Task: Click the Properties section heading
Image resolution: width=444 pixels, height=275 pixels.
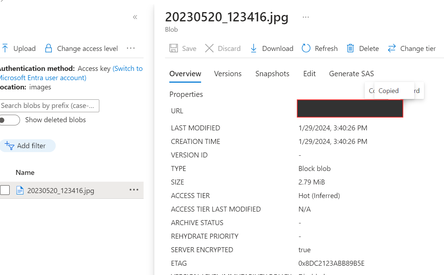Action: pos(186,94)
